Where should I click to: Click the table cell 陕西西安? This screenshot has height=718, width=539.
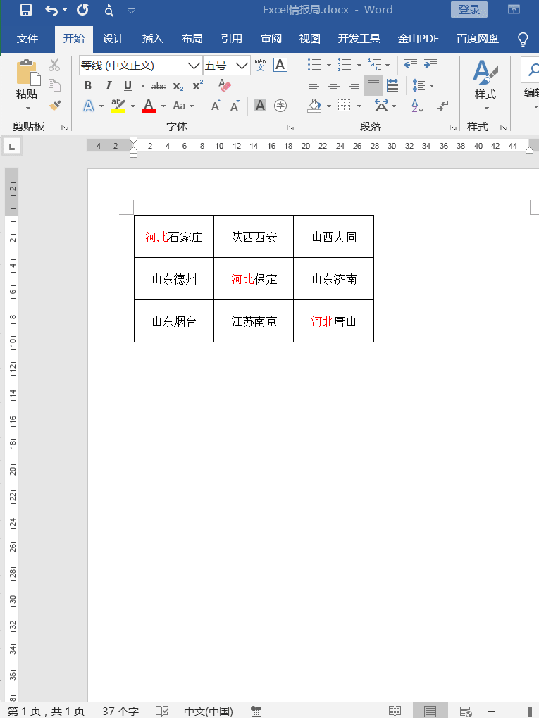point(254,237)
